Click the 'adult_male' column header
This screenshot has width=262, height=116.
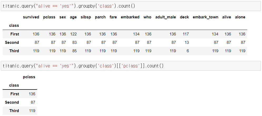(x=166, y=17)
